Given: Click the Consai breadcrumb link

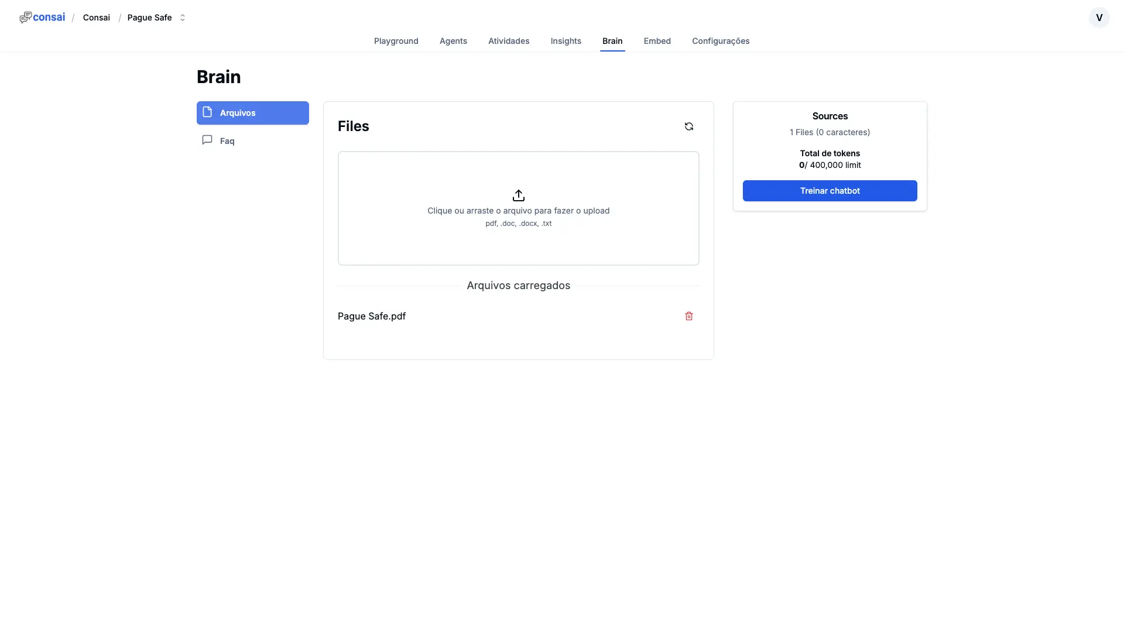Looking at the screenshot, I should pyautogui.click(x=97, y=18).
